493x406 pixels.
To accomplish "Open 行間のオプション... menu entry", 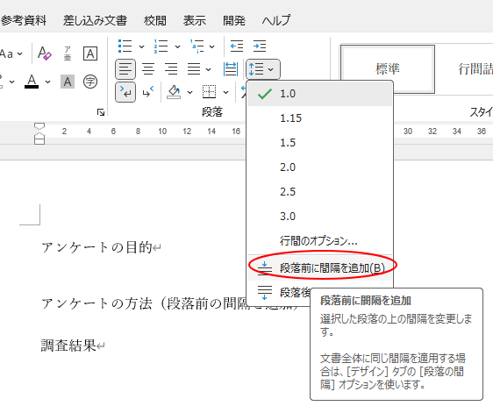I will point(320,241).
